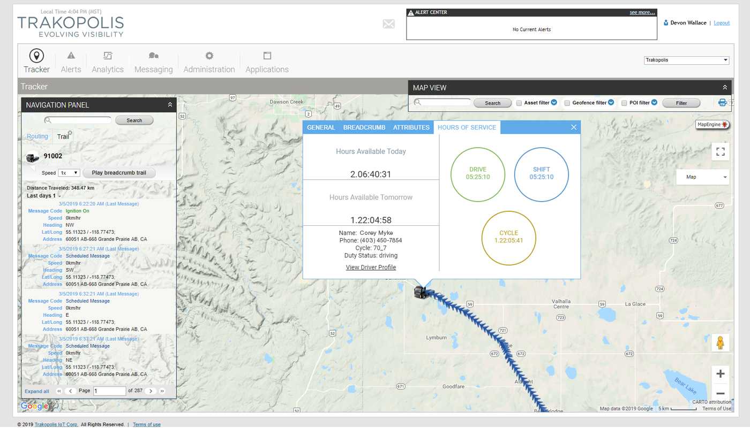Click the Page number input field

[110, 391]
